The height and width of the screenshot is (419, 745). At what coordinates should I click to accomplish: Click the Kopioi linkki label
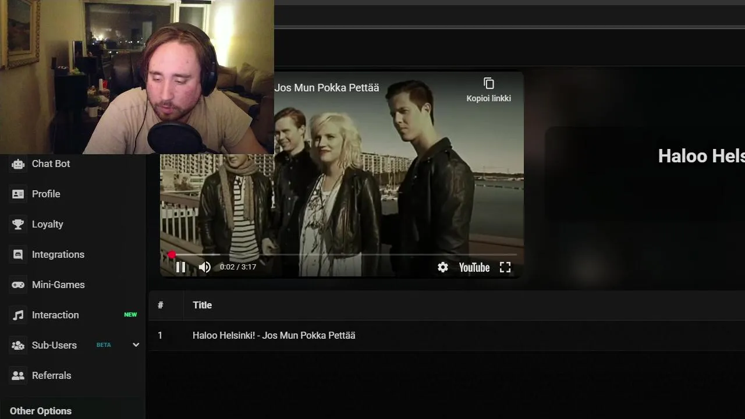[x=489, y=98]
